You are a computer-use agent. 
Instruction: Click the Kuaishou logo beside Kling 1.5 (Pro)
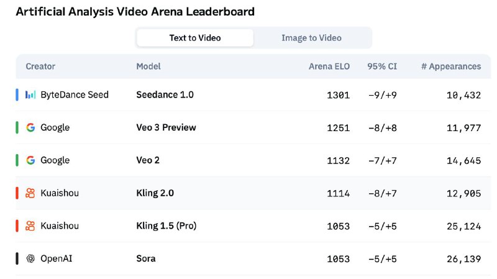point(30,226)
